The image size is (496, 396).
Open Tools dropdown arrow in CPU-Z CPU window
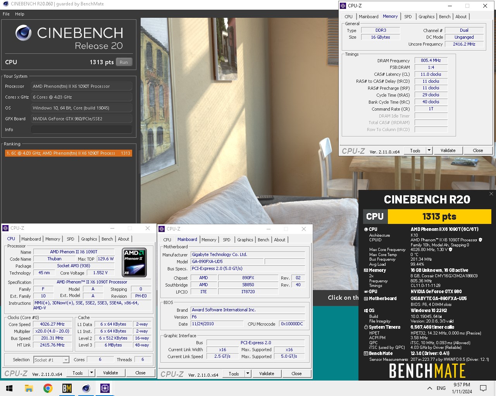click(x=91, y=373)
